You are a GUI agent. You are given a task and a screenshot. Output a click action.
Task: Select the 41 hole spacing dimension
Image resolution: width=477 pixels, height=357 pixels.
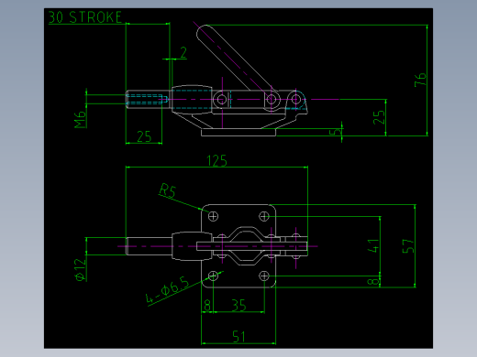click(373, 246)
